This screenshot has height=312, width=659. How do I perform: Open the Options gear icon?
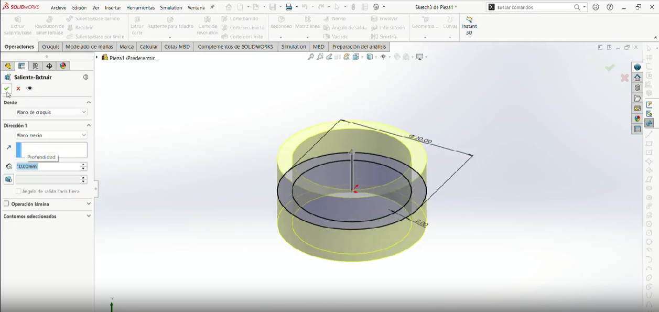pyautogui.click(x=376, y=7)
